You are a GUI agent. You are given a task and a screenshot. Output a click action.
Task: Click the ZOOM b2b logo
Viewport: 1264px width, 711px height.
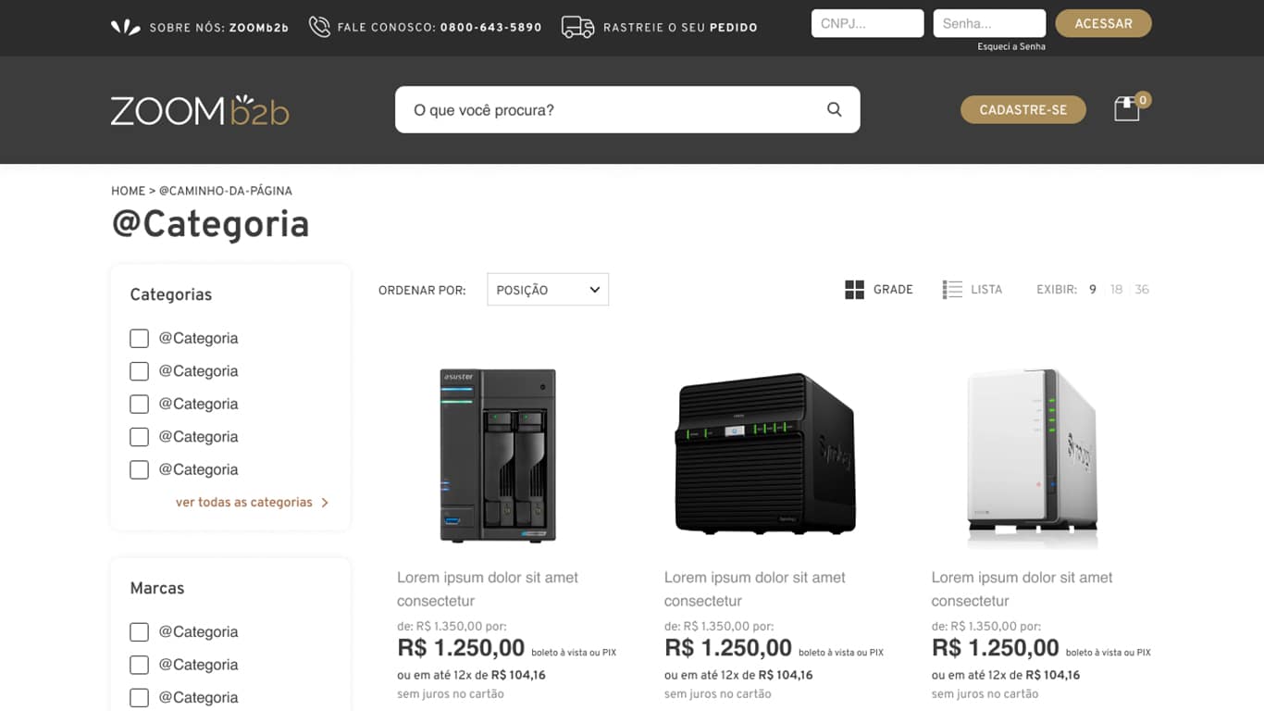[x=200, y=110]
